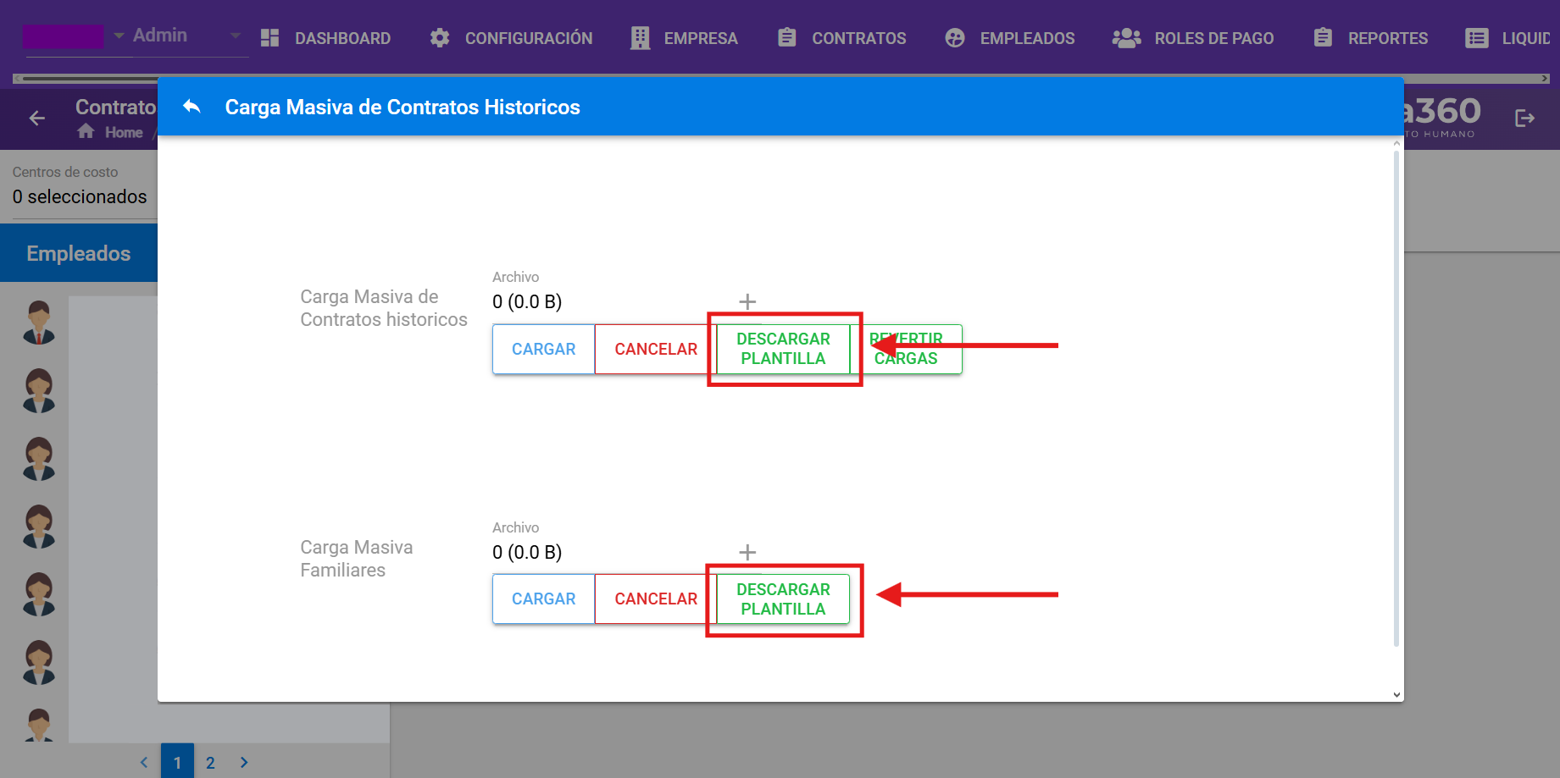Open the EMPLEADOS menu

coord(1027,38)
